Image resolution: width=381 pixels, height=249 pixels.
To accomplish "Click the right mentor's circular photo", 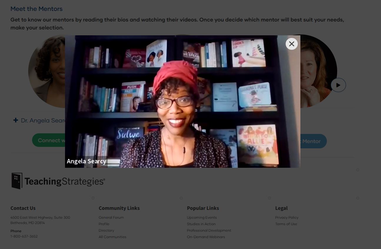I will [319, 72].
